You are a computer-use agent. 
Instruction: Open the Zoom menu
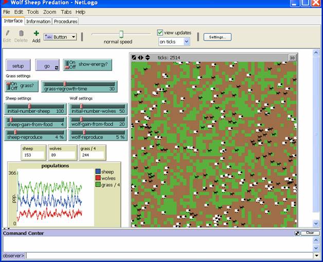(50, 12)
